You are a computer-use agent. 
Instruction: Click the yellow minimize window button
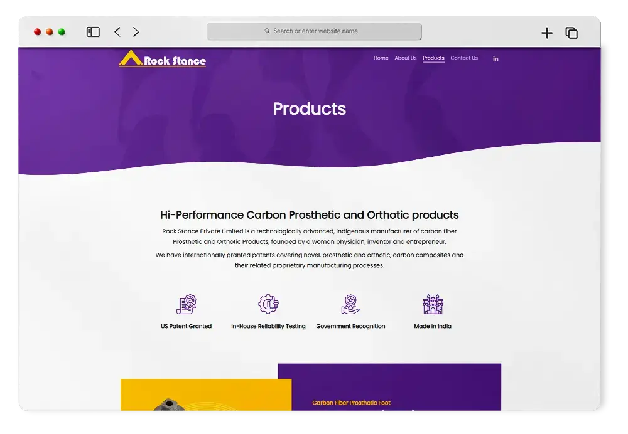tap(49, 32)
